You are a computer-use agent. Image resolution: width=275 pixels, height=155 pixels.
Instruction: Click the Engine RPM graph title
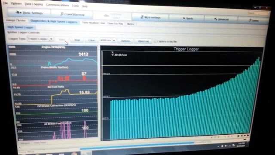[53, 47]
